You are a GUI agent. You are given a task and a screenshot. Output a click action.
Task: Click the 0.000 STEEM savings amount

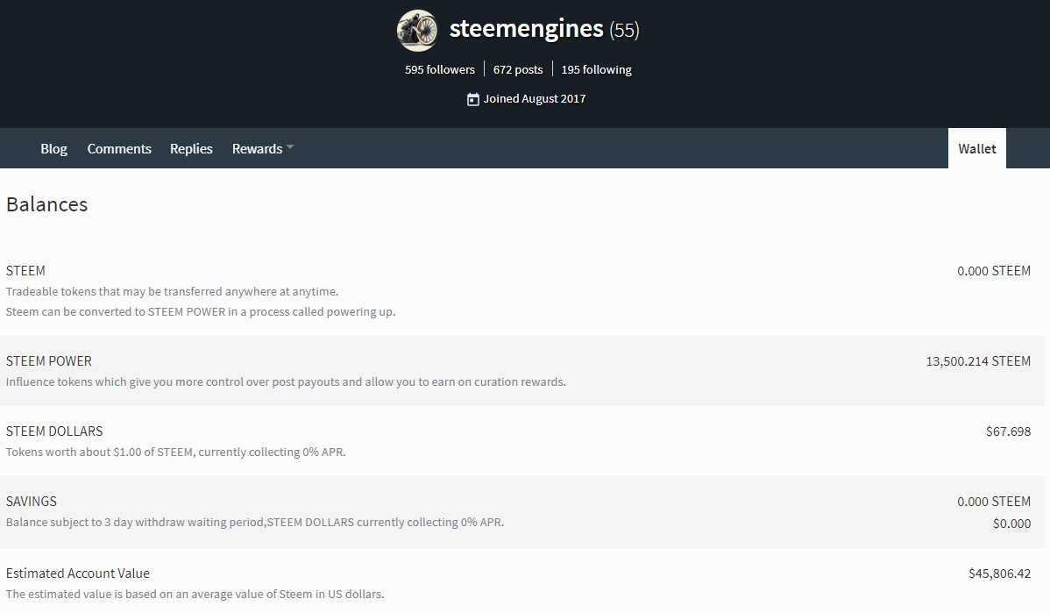(x=994, y=502)
